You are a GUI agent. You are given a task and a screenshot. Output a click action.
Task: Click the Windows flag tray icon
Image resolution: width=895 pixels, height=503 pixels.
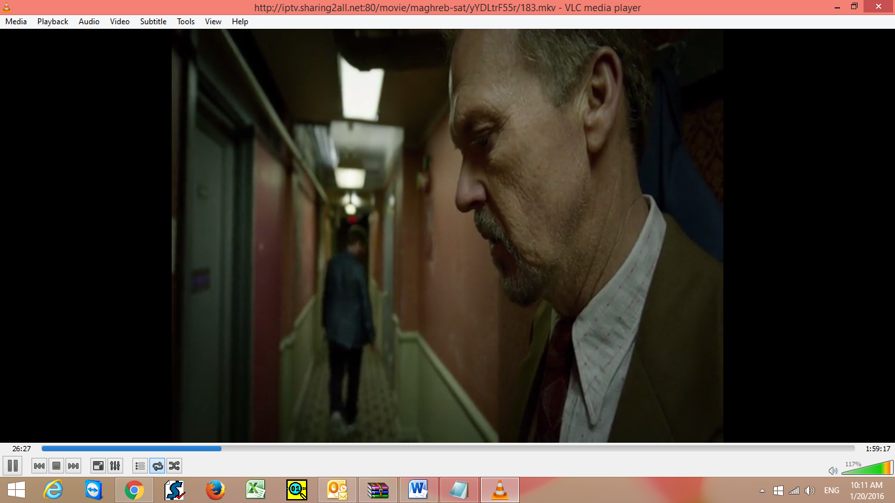coord(778,491)
